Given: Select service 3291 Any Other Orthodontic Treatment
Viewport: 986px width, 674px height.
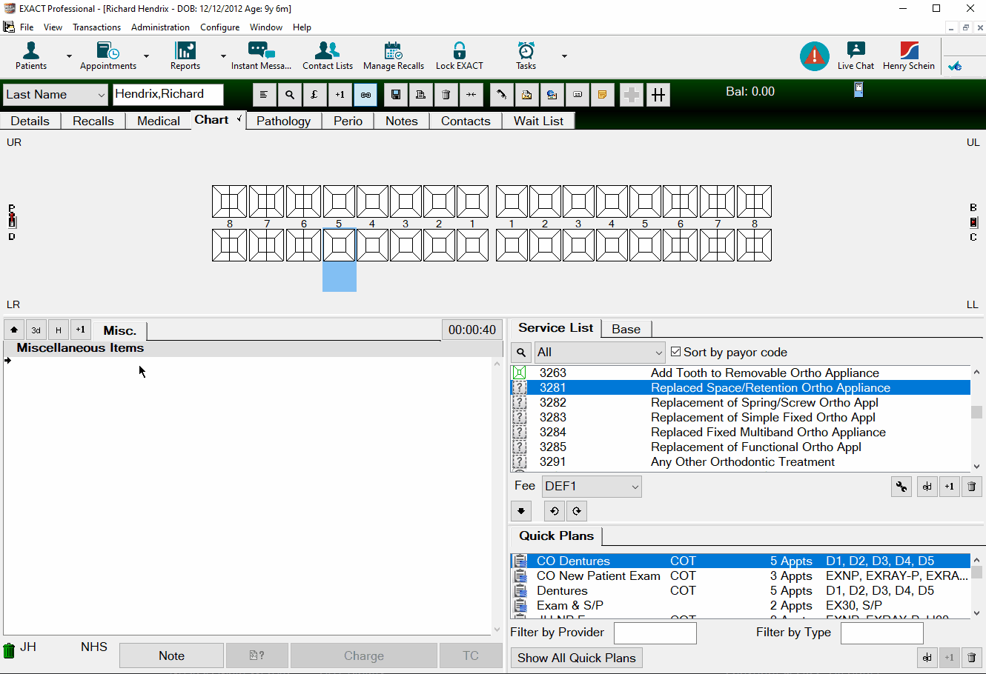Looking at the screenshot, I should coord(741,461).
